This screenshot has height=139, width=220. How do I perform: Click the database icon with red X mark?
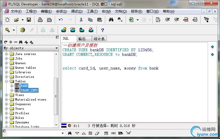click(x=91, y=30)
